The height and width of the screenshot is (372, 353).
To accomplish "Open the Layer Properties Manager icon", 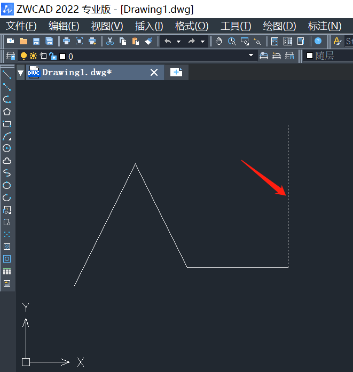I will pos(11,56).
